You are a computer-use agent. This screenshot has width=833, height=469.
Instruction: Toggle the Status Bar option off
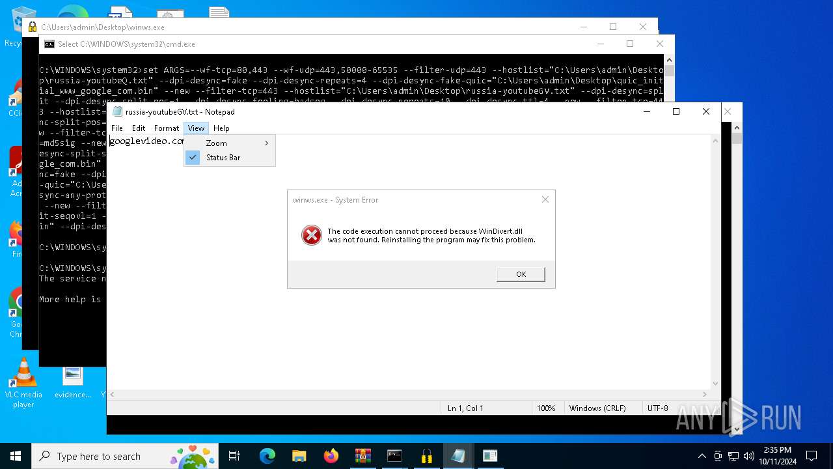click(x=230, y=157)
